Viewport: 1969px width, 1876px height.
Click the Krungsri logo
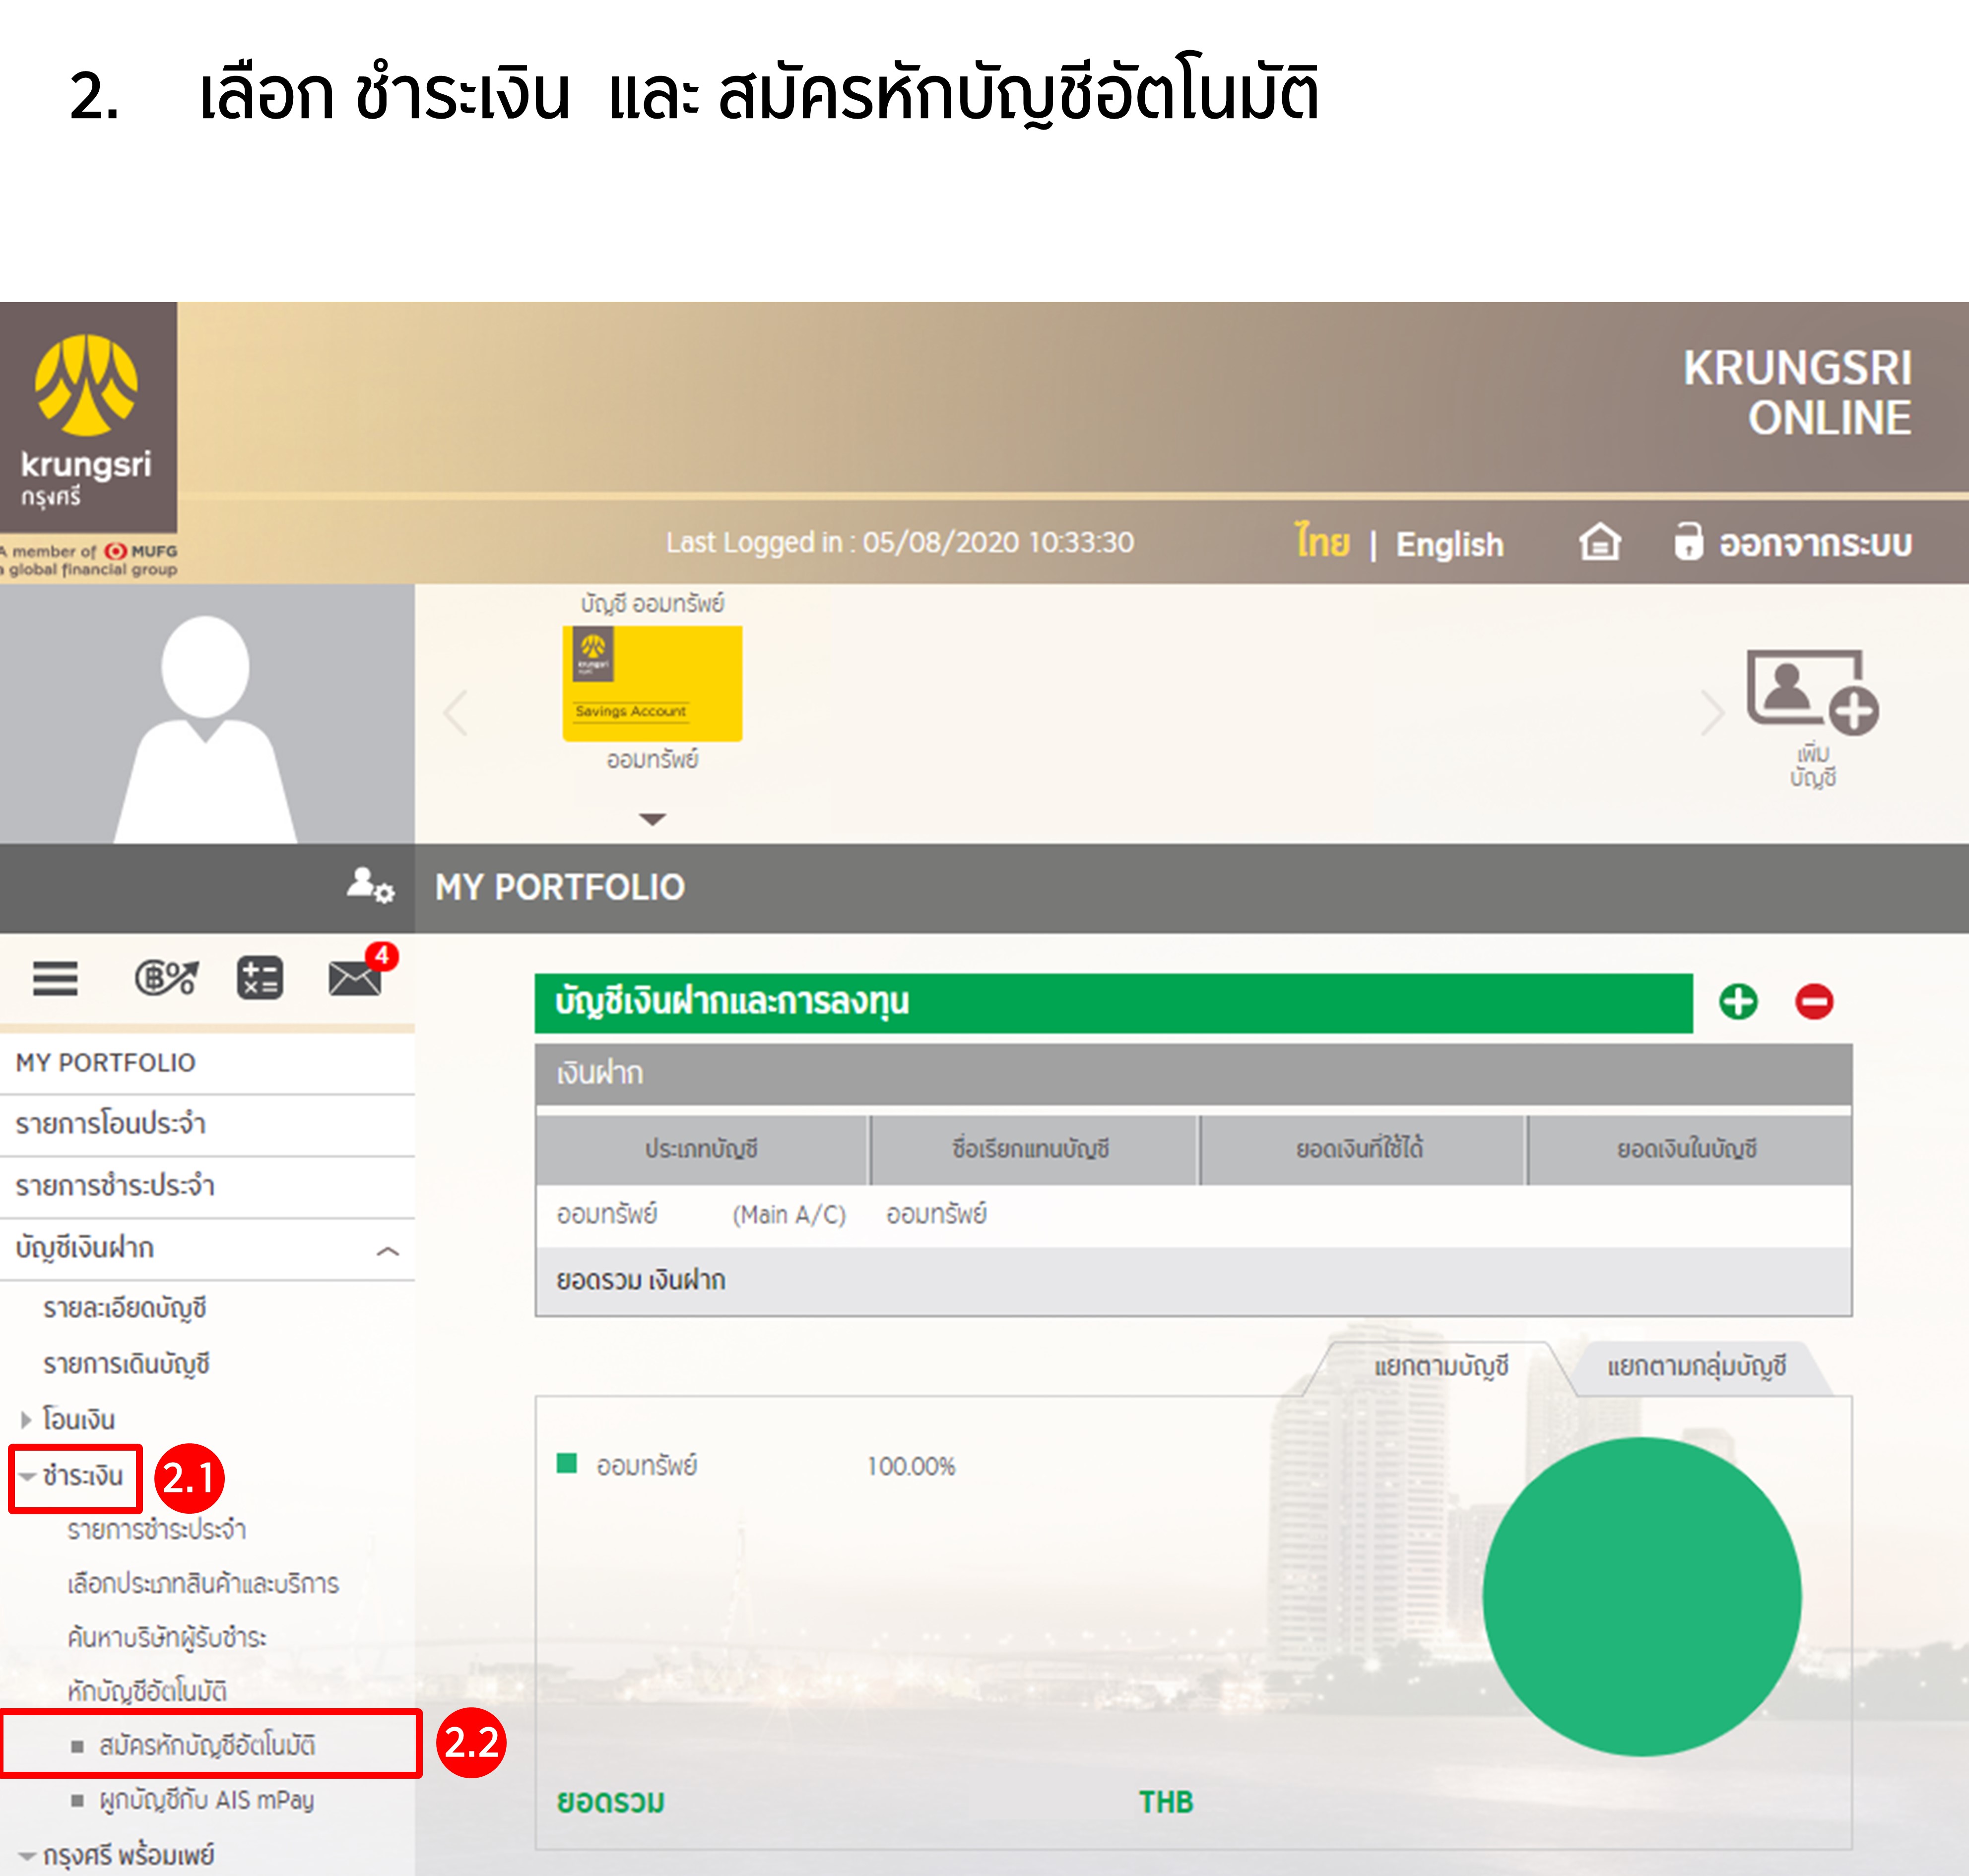(87, 418)
